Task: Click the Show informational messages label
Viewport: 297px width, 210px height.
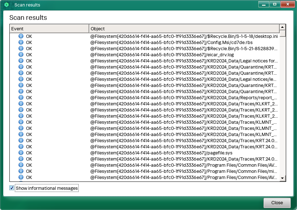Action: [x=47, y=188]
